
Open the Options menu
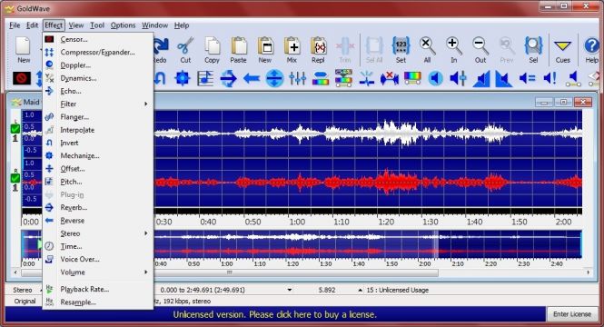pyautogui.click(x=123, y=25)
